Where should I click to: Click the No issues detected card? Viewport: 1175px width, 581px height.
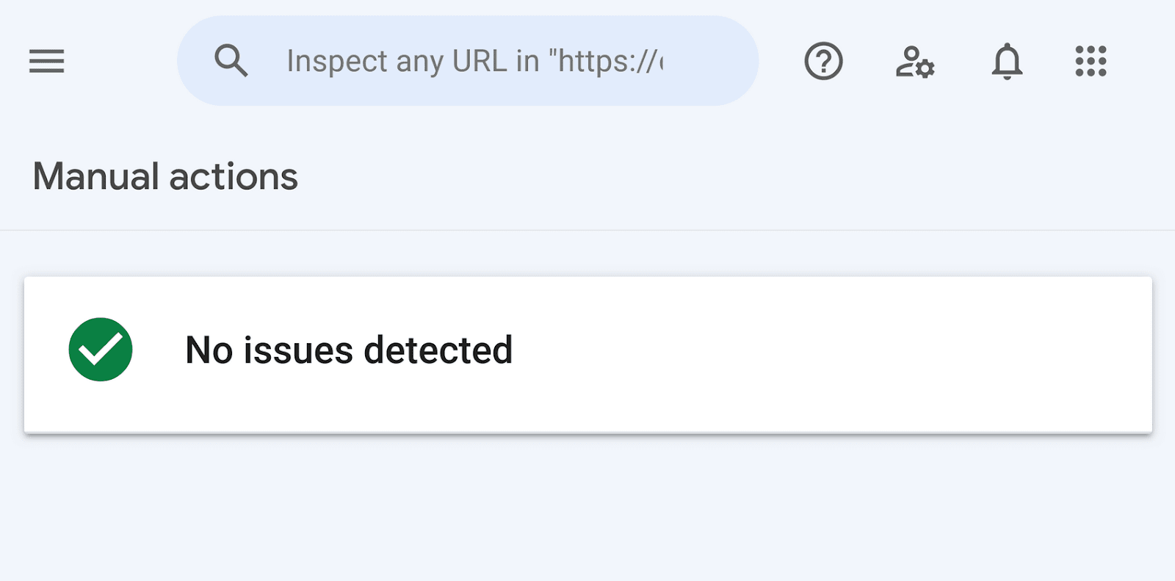587,350
